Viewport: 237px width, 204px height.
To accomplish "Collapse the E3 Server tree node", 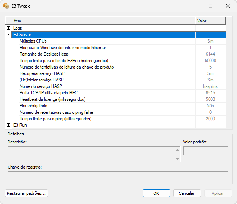I will tap(8, 35).
